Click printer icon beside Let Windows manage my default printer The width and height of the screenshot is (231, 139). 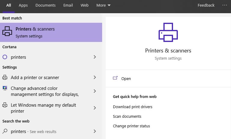click(x=5, y=105)
